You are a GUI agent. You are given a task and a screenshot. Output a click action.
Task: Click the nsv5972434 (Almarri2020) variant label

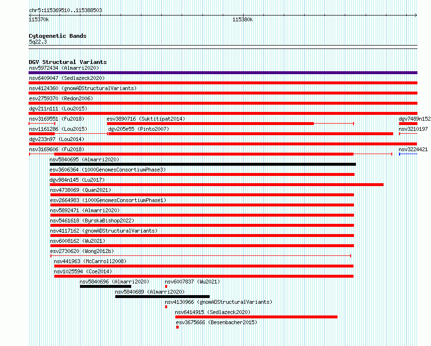pos(64,68)
